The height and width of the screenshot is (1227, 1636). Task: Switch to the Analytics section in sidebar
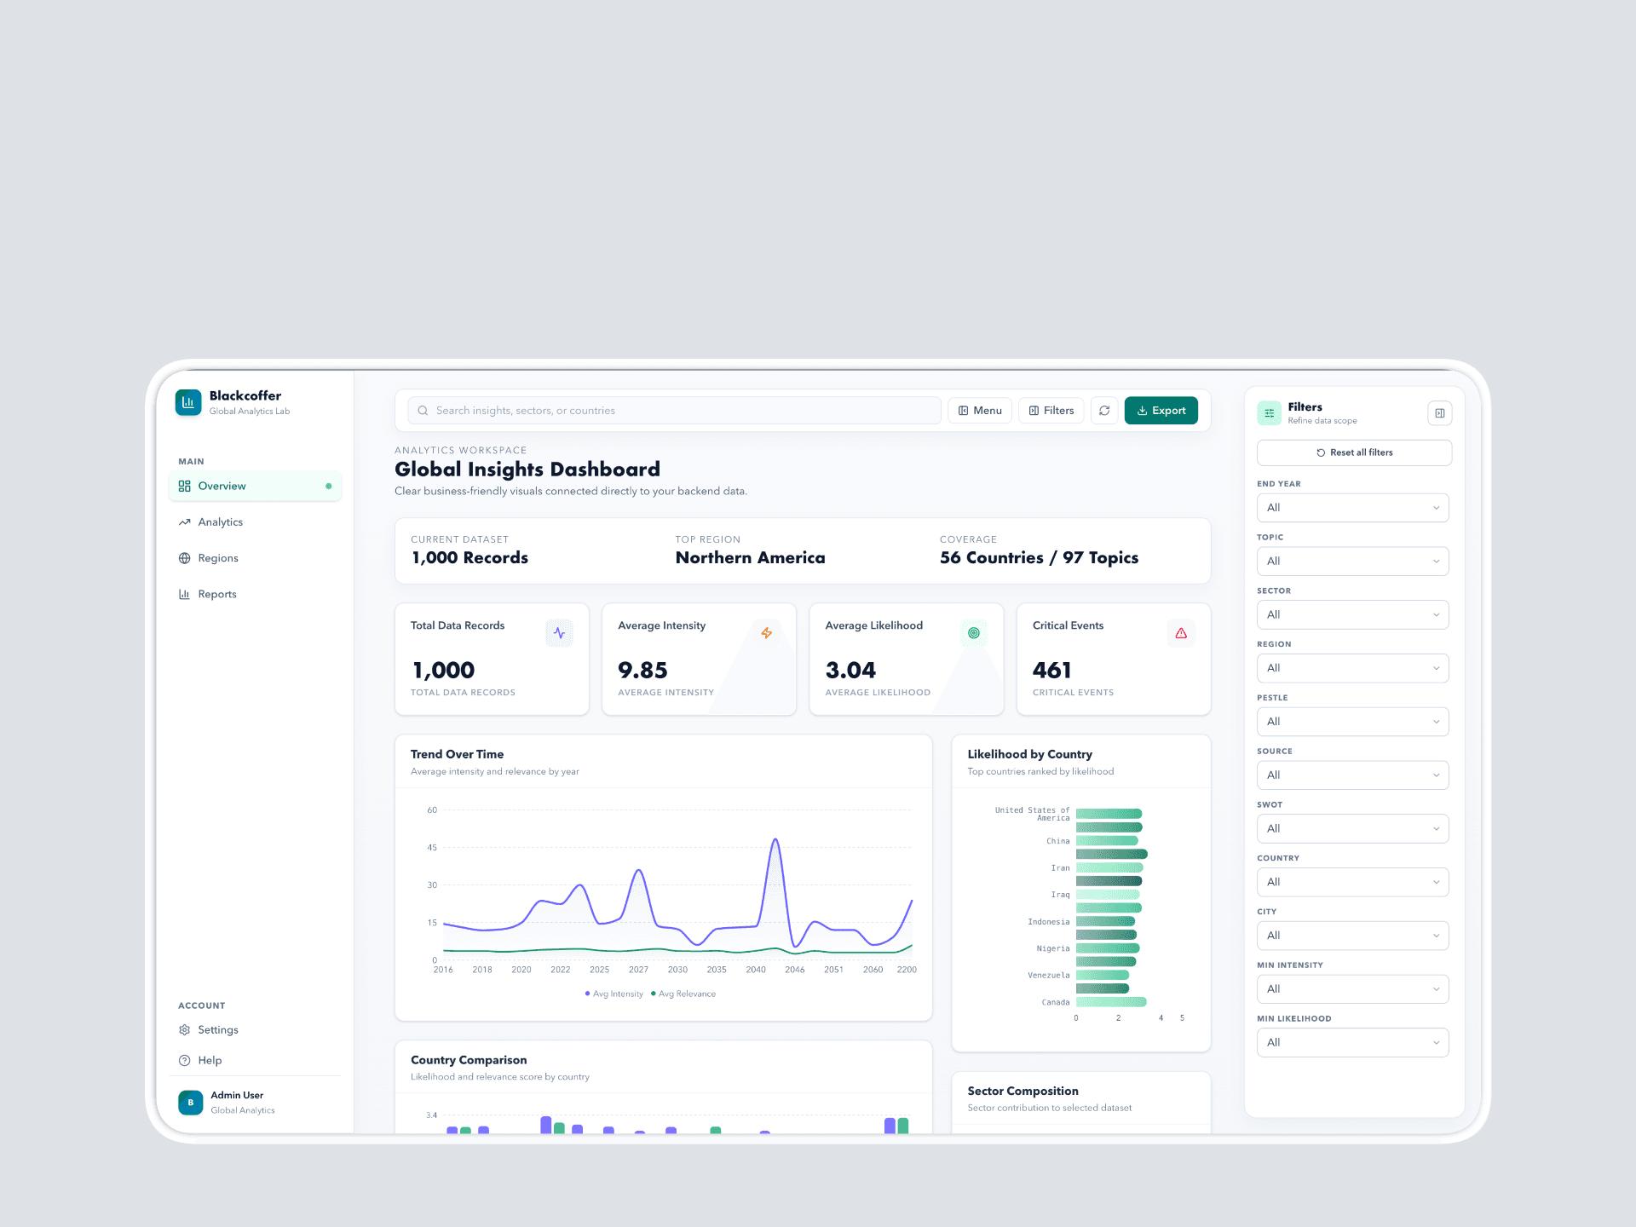pyautogui.click(x=219, y=521)
